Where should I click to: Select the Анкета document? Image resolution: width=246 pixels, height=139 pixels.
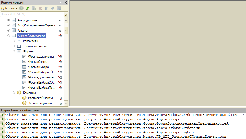coord(23,31)
